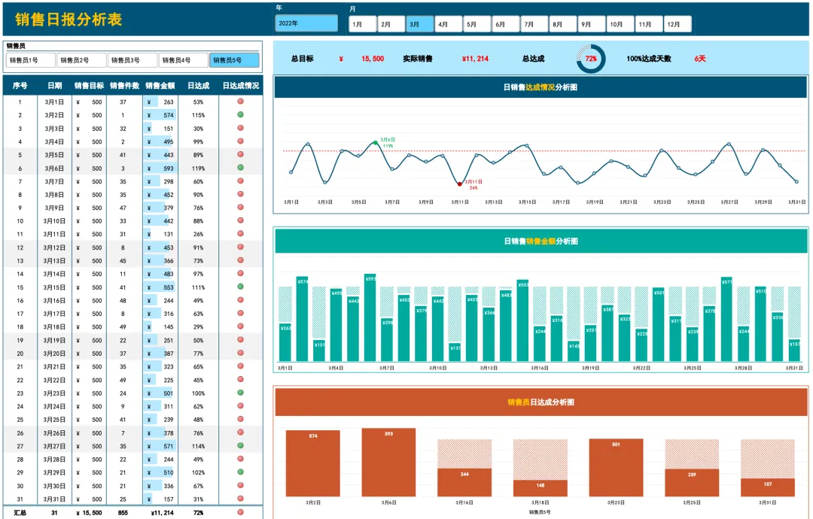The image size is (813, 519).
Task: Select the 日期 column header
Action: click(54, 86)
